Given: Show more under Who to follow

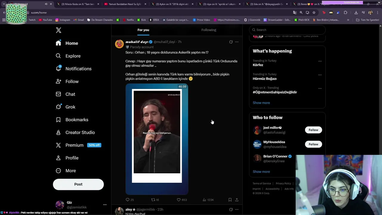Looking at the screenshot, I should coord(261,172).
